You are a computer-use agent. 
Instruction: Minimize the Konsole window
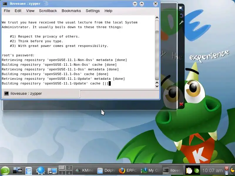[x=135, y=4]
